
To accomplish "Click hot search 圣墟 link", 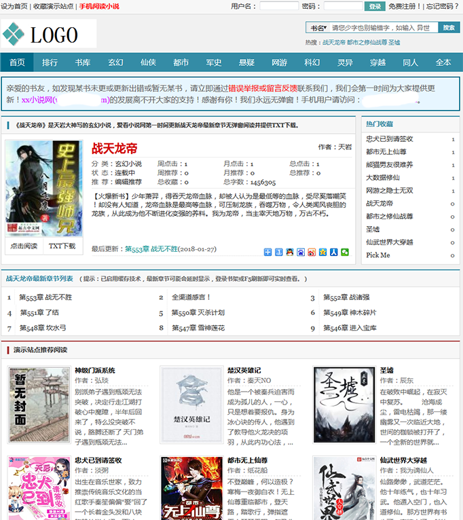I will (394, 43).
